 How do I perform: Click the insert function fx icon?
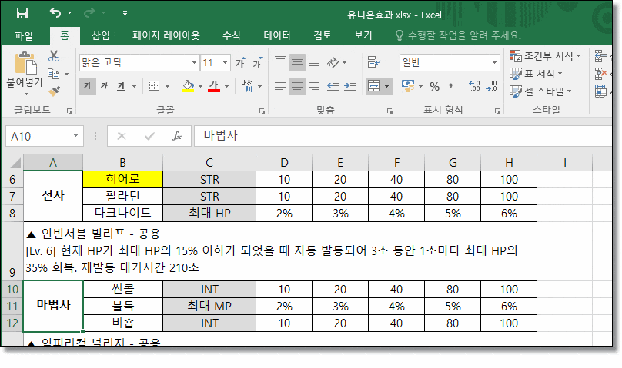[177, 136]
